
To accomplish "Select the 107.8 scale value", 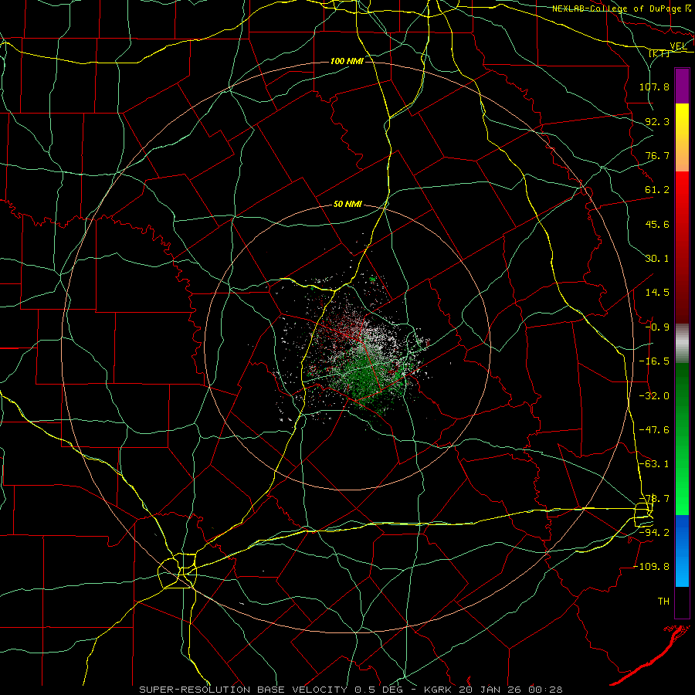I will [654, 86].
